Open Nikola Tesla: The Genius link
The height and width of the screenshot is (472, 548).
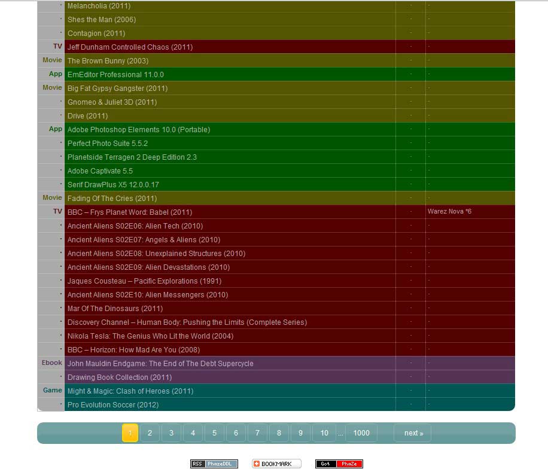pyautogui.click(x=150, y=336)
